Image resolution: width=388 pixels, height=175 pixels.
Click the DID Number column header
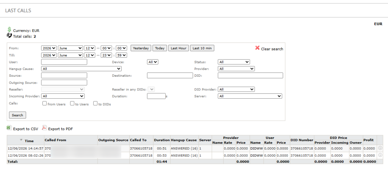302,140
